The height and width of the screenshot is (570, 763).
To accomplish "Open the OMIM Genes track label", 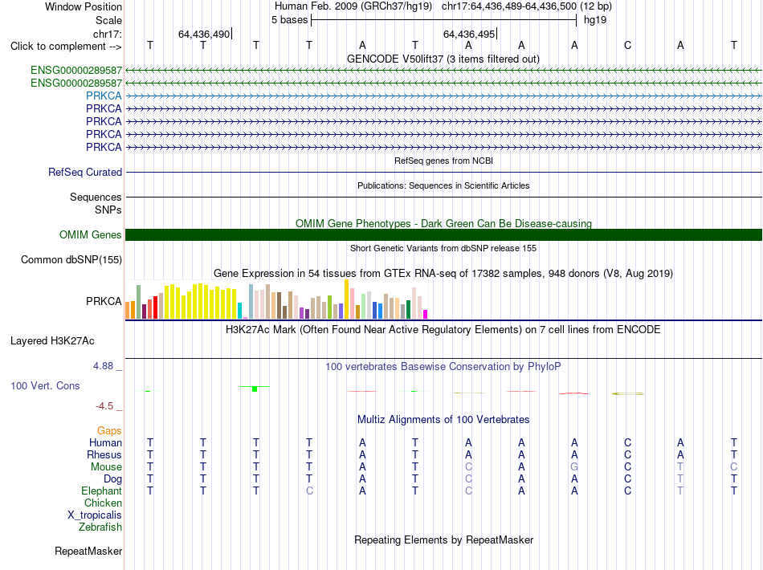I will tap(90, 235).
